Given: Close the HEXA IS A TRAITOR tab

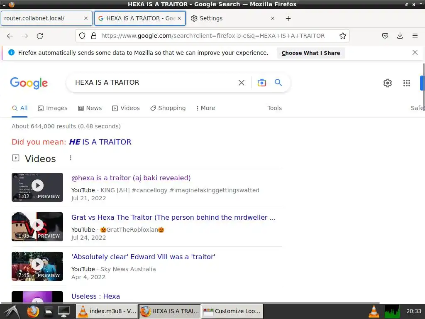Looking at the screenshot, I should (x=179, y=18).
